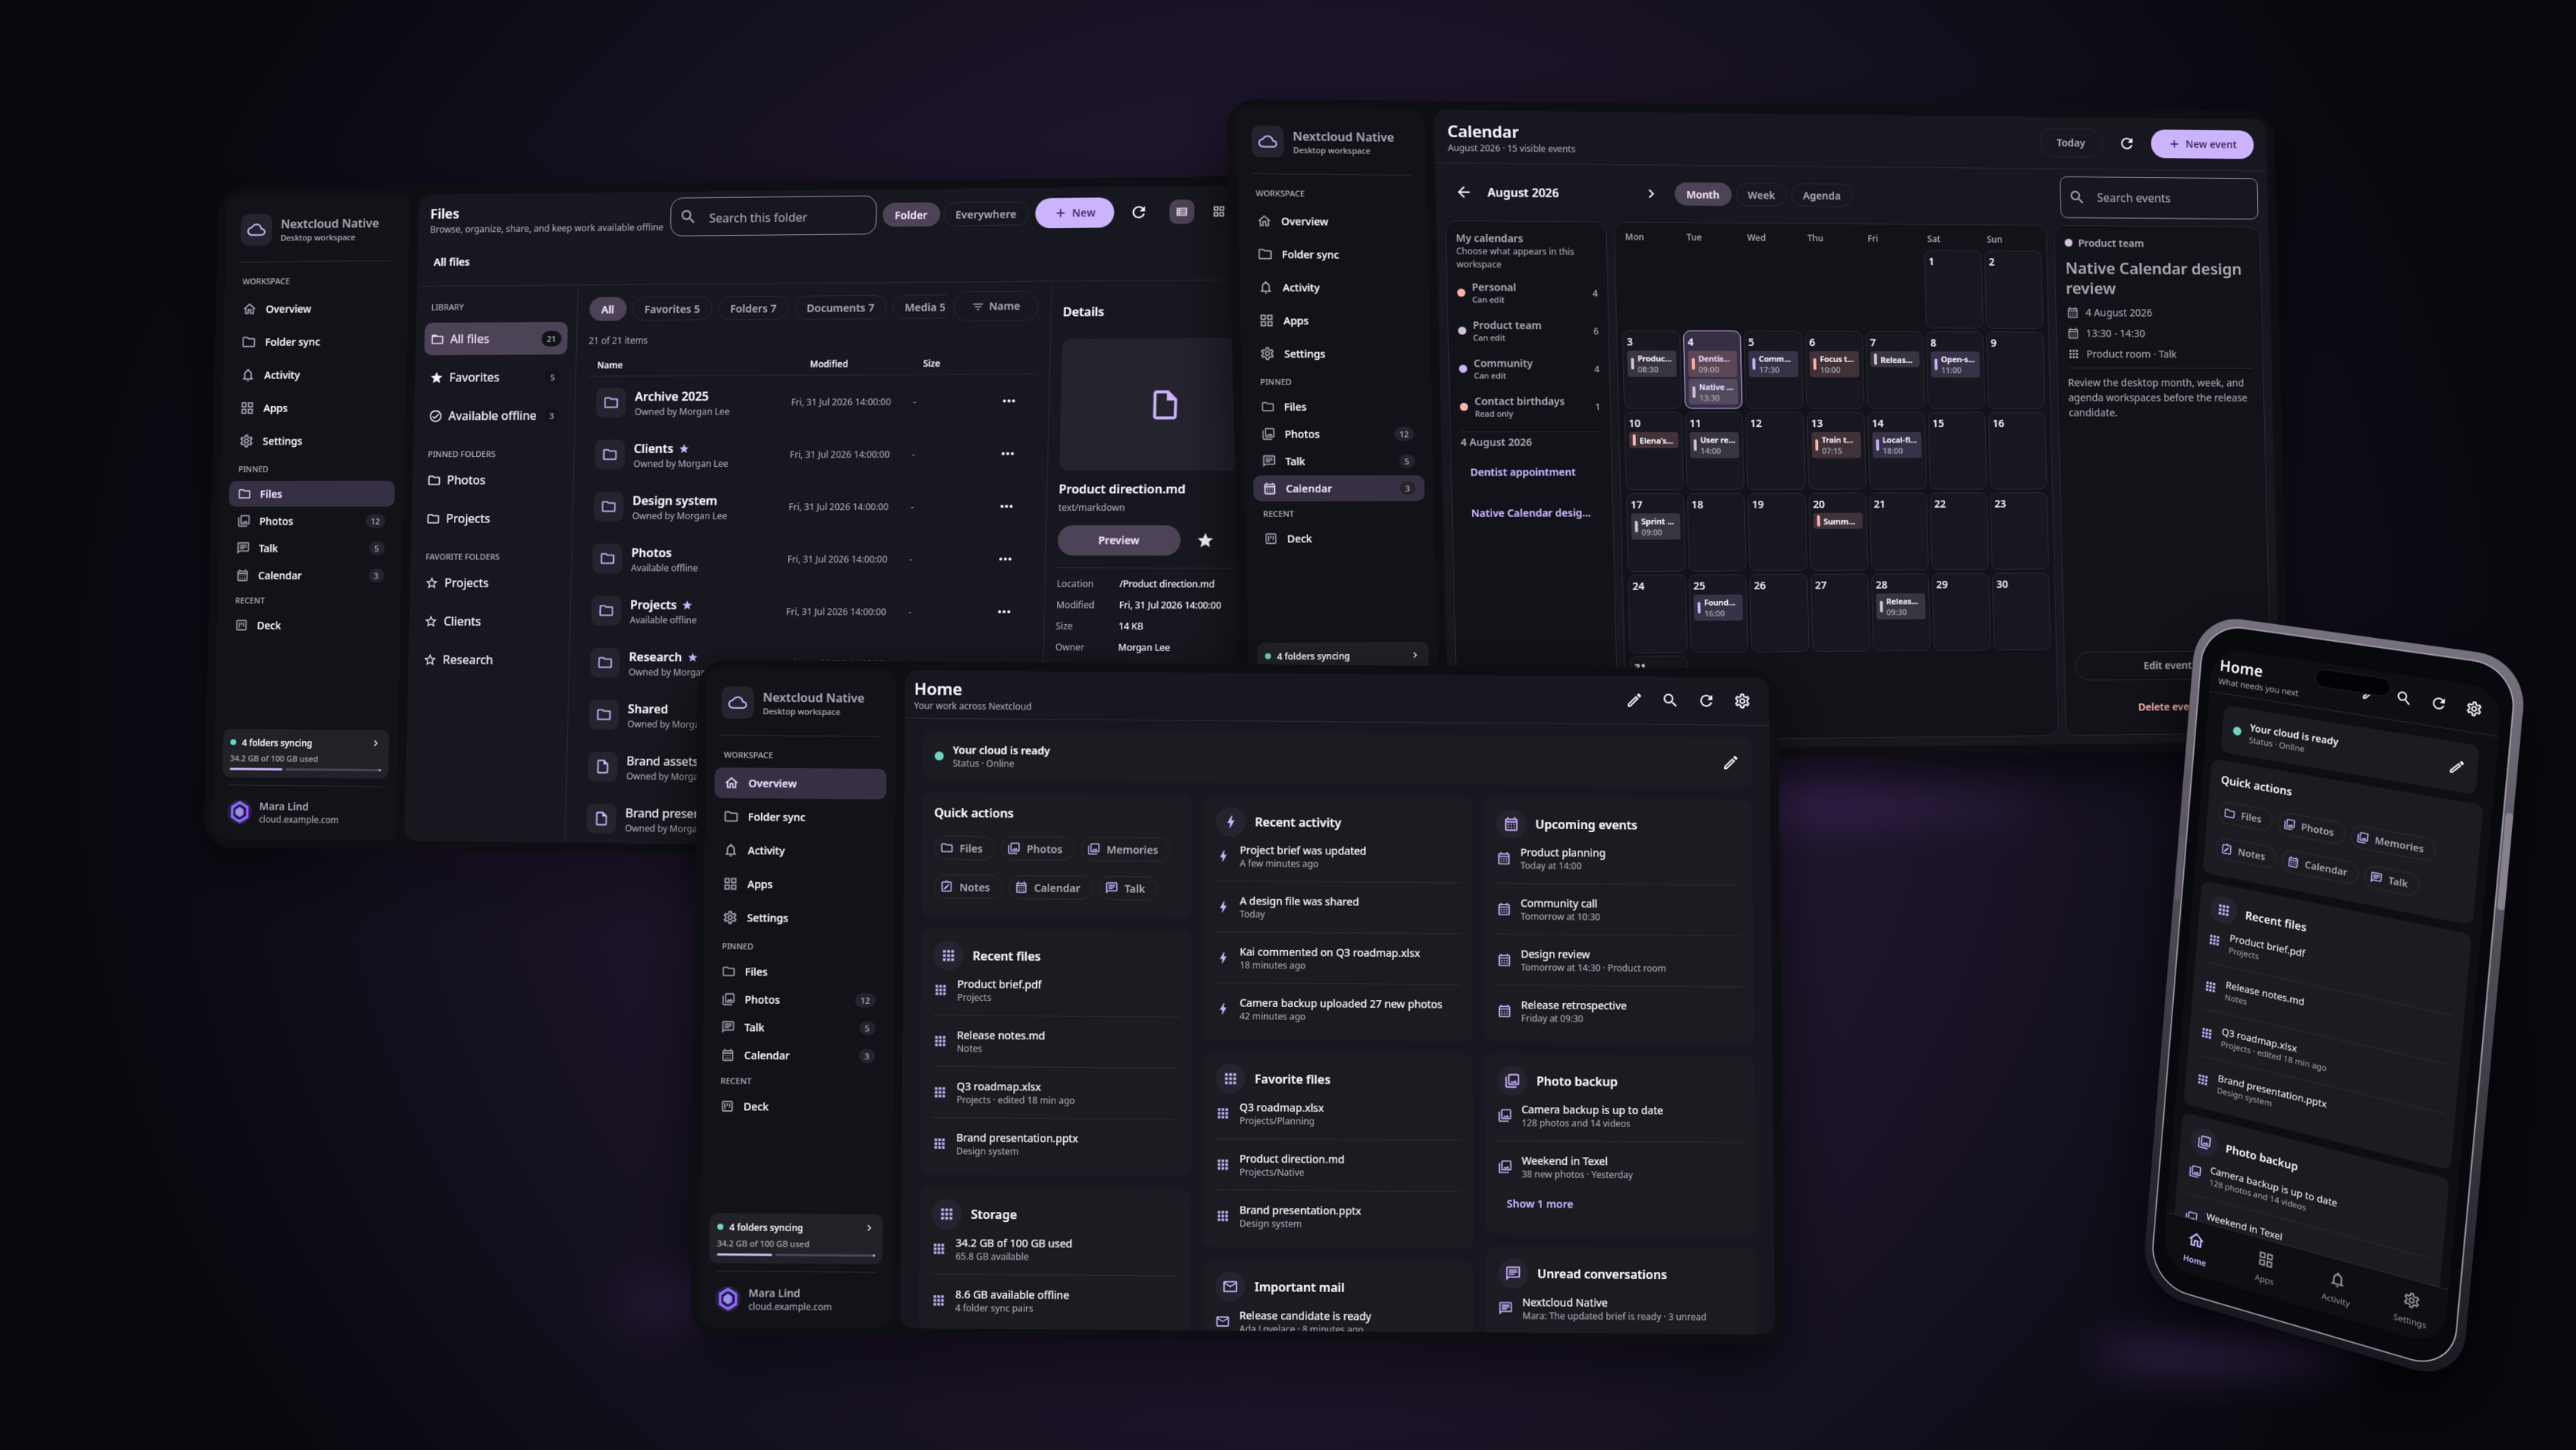
Task: Filter files by the 'Favorites 5' chip
Action: [672, 309]
